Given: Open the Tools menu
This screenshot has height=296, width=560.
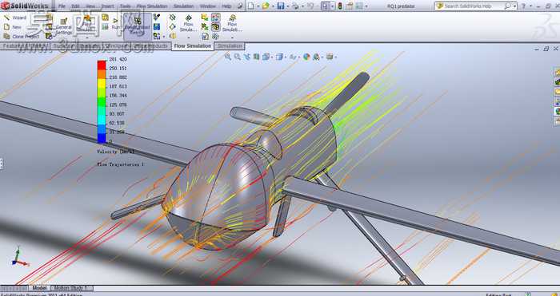Looking at the screenshot, I should click(x=125, y=6).
